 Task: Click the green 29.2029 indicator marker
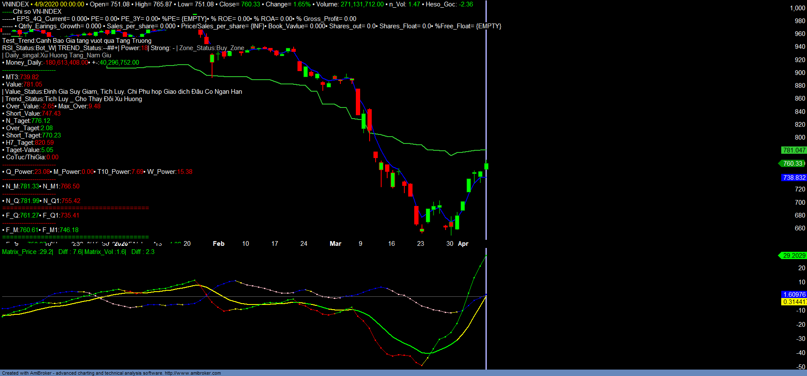793,256
